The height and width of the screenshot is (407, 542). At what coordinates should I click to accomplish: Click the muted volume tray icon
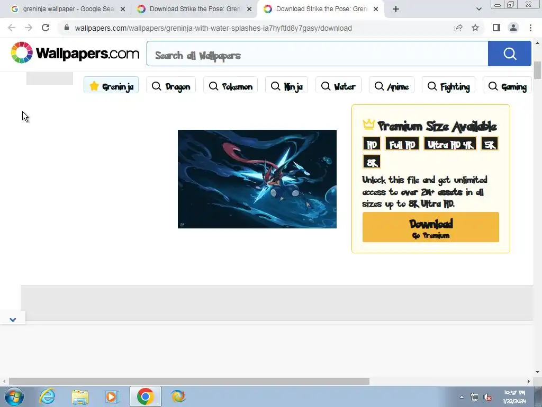click(487, 397)
